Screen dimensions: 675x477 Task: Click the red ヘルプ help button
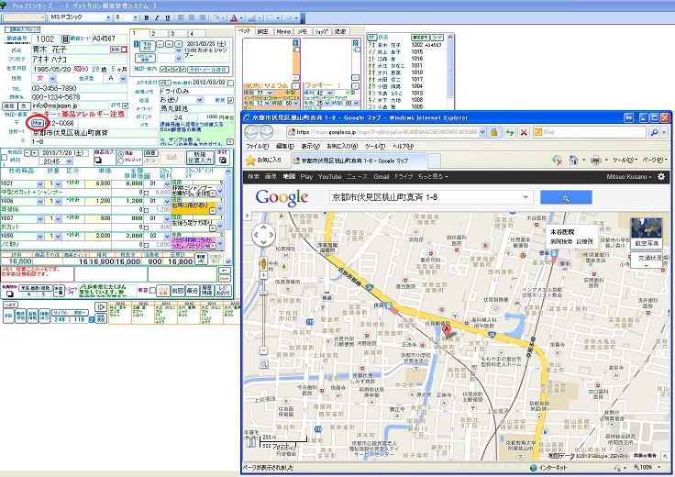point(10,305)
